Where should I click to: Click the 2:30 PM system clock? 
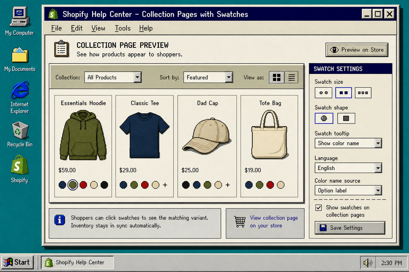[x=391, y=263]
